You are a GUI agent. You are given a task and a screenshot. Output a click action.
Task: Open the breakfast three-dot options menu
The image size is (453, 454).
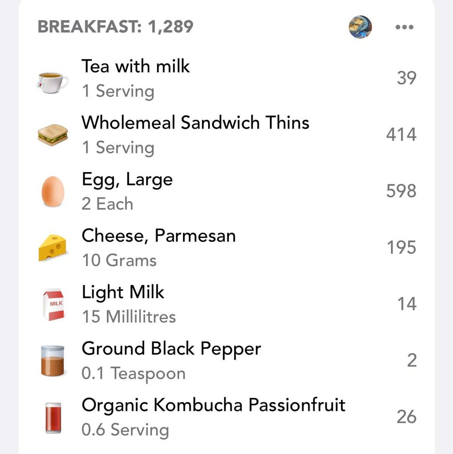(404, 27)
